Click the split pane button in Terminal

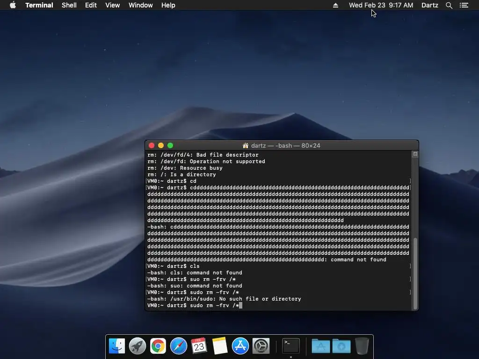(x=415, y=154)
